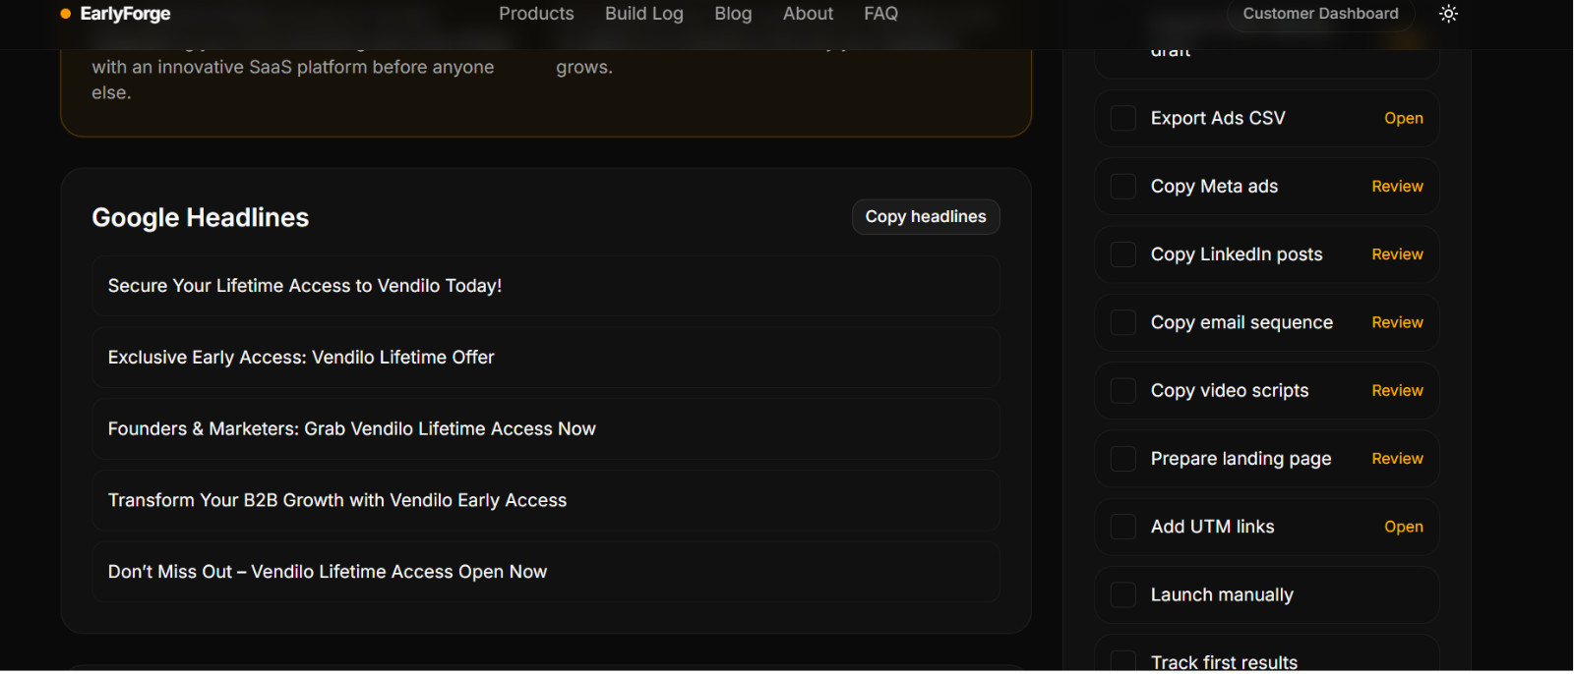The width and height of the screenshot is (1574, 674).
Task: Click the Google Headlines section heading
Action: 200,218
